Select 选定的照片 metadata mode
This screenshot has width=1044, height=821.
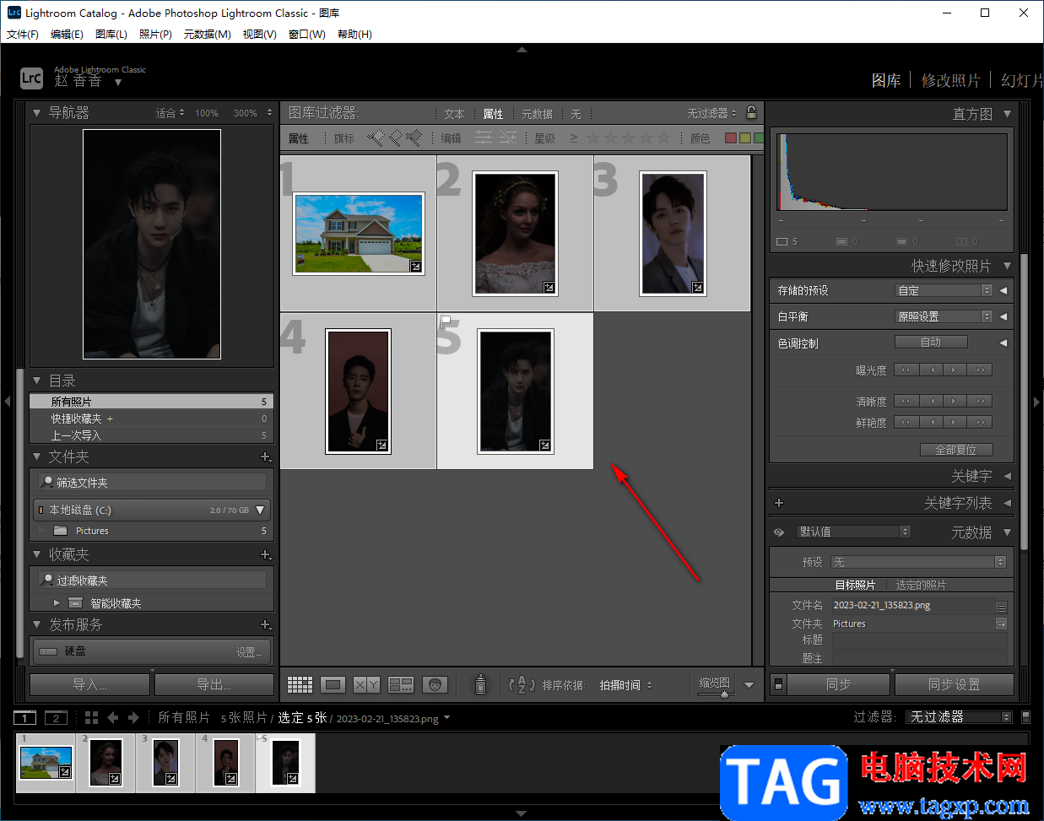click(921, 585)
